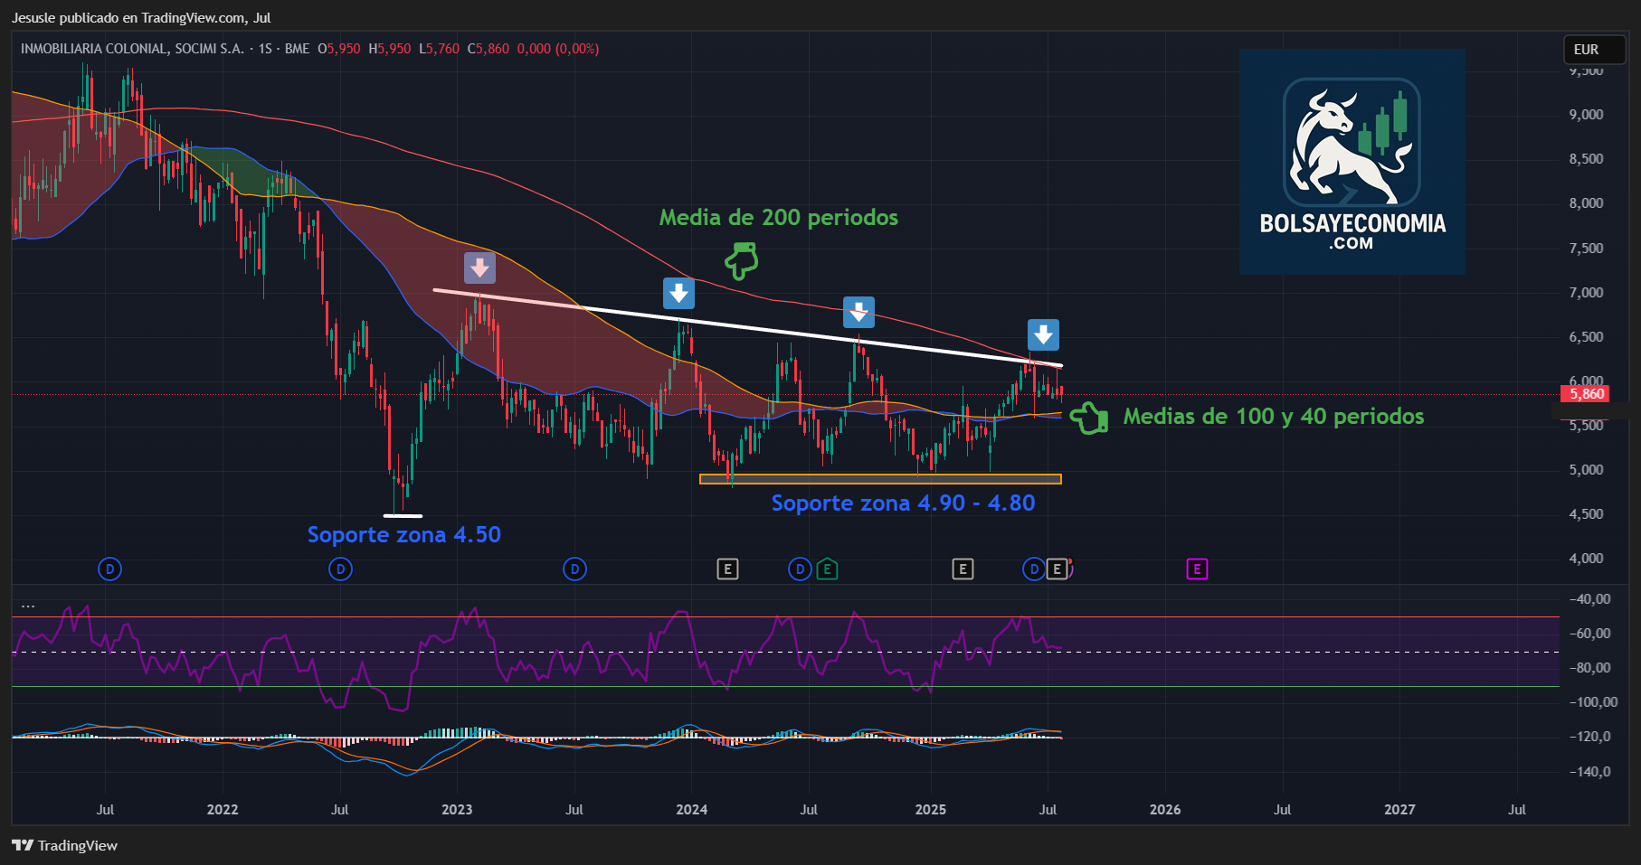The width and height of the screenshot is (1641, 865).
Task: Open the TradingView logo link
Action: point(64,845)
